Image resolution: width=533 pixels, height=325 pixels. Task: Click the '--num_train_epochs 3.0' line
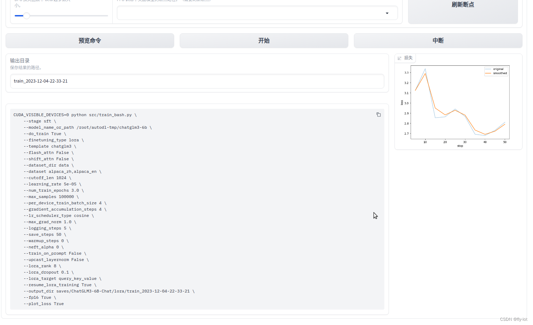[54, 190]
